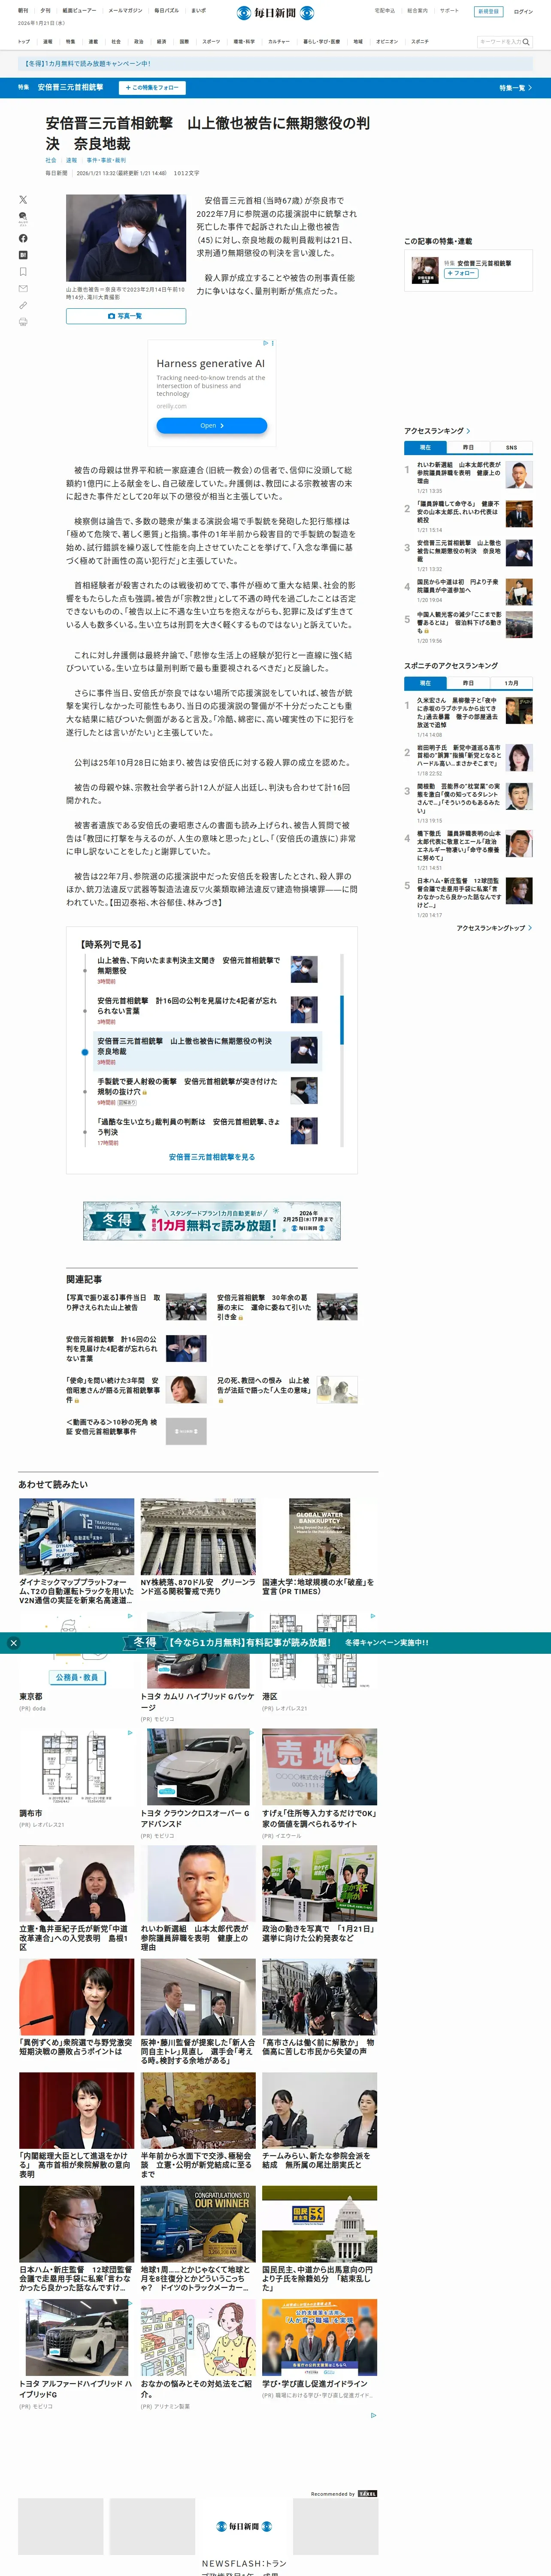Open the 写真一覧 photo gallery button
This screenshot has height=2576, width=551.
[x=126, y=316]
